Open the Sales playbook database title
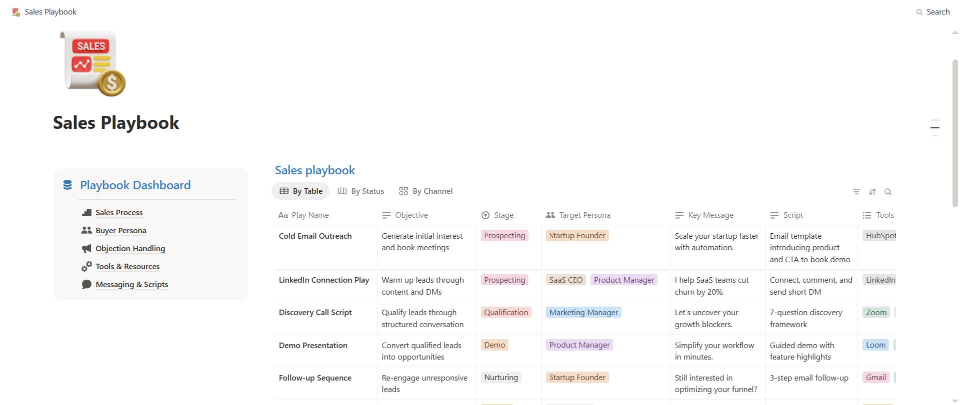 [x=315, y=170]
